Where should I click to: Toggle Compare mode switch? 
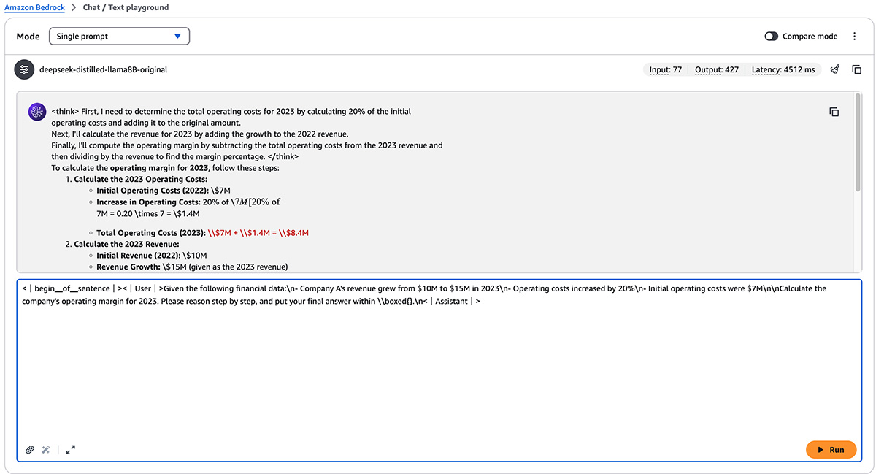[x=771, y=37]
